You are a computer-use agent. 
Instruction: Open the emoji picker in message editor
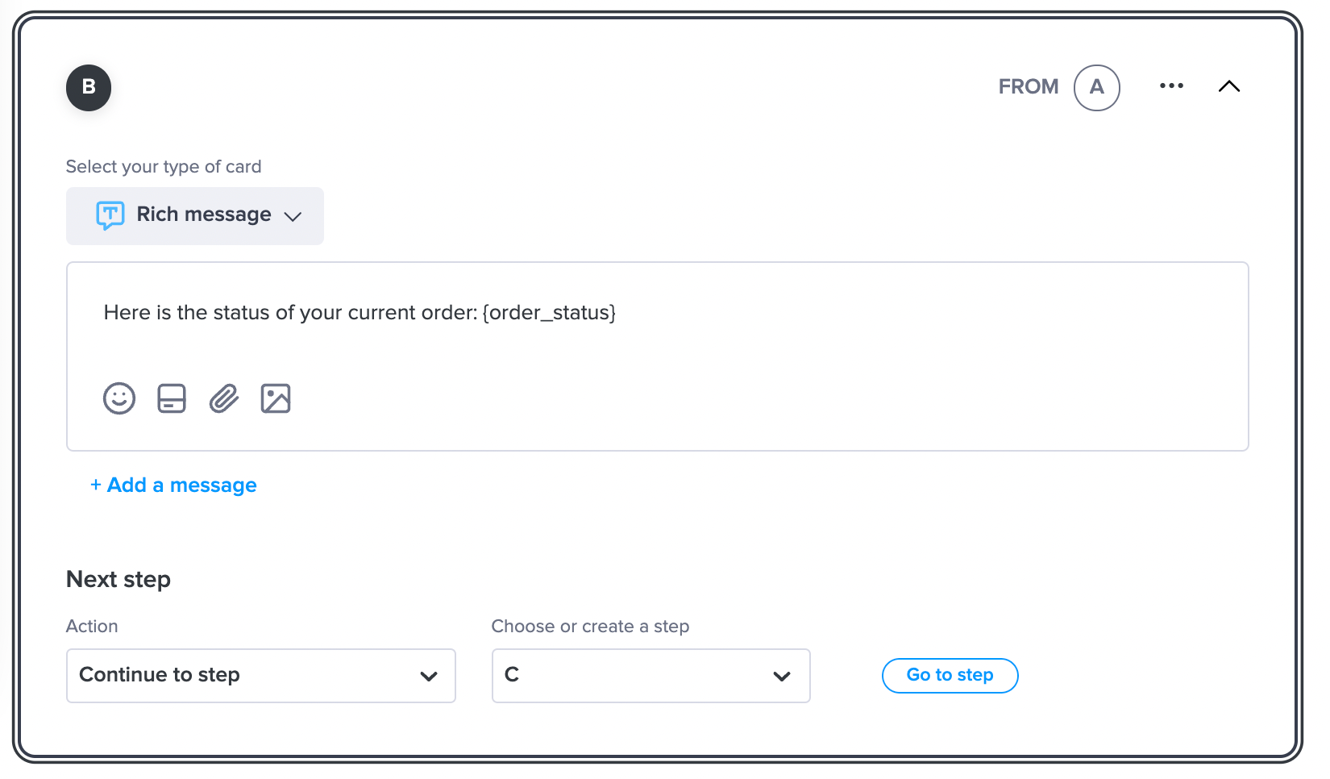pyautogui.click(x=119, y=398)
